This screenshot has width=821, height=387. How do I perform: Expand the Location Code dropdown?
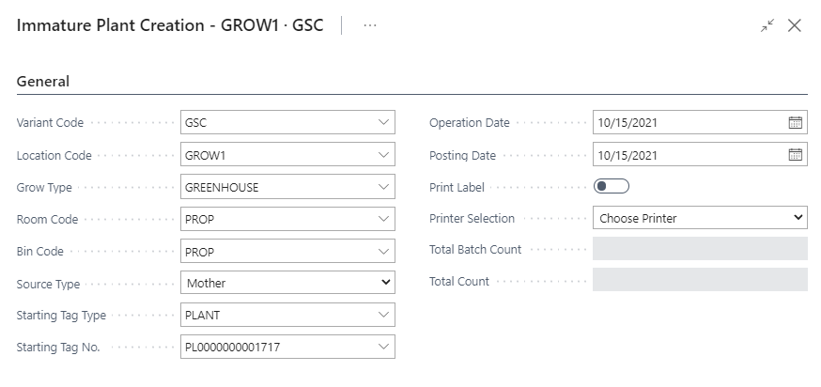coord(382,155)
